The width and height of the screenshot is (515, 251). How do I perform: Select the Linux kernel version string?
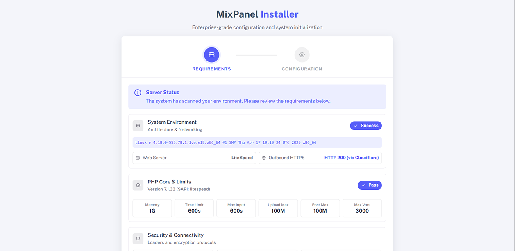(x=226, y=142)
